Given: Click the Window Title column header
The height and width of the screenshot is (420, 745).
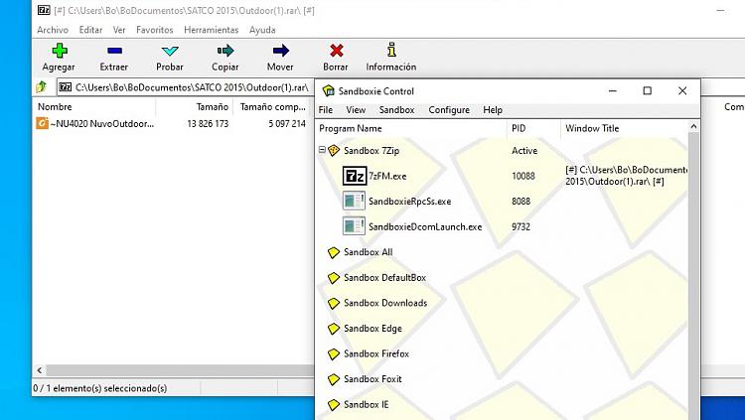Looking at the screenshot, I should point(625,128).
